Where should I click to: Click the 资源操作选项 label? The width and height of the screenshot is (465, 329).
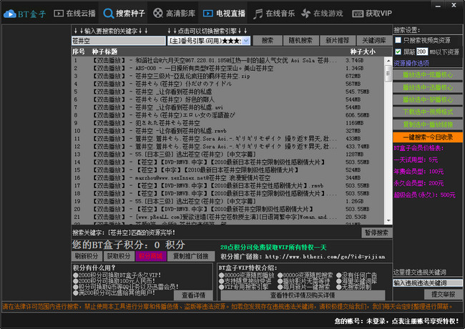coord(411,63)
